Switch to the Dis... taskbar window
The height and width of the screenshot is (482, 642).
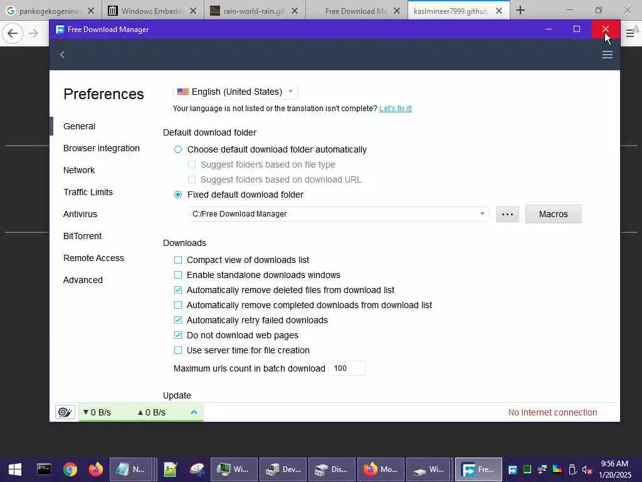click(332, 469)
